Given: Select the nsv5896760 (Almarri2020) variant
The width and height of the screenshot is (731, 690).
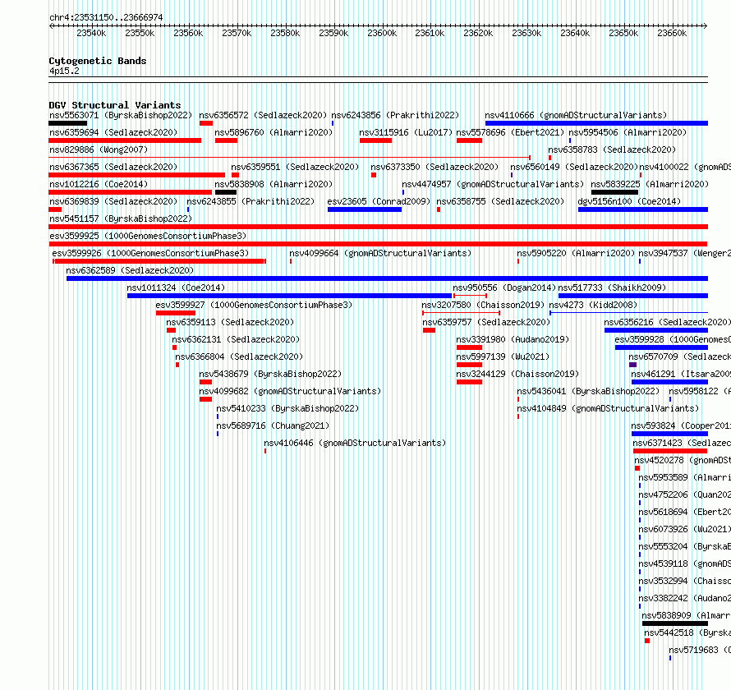Looking at the screenshot, I should point(274,132).
